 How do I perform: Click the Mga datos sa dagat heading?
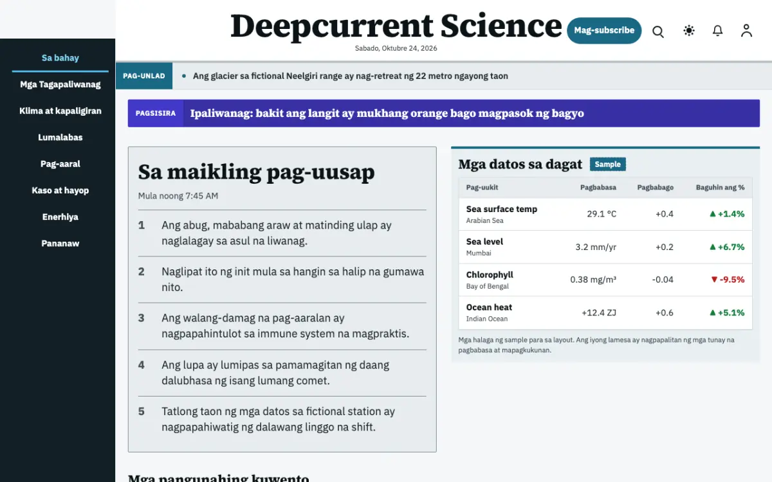tap(520, 165)
